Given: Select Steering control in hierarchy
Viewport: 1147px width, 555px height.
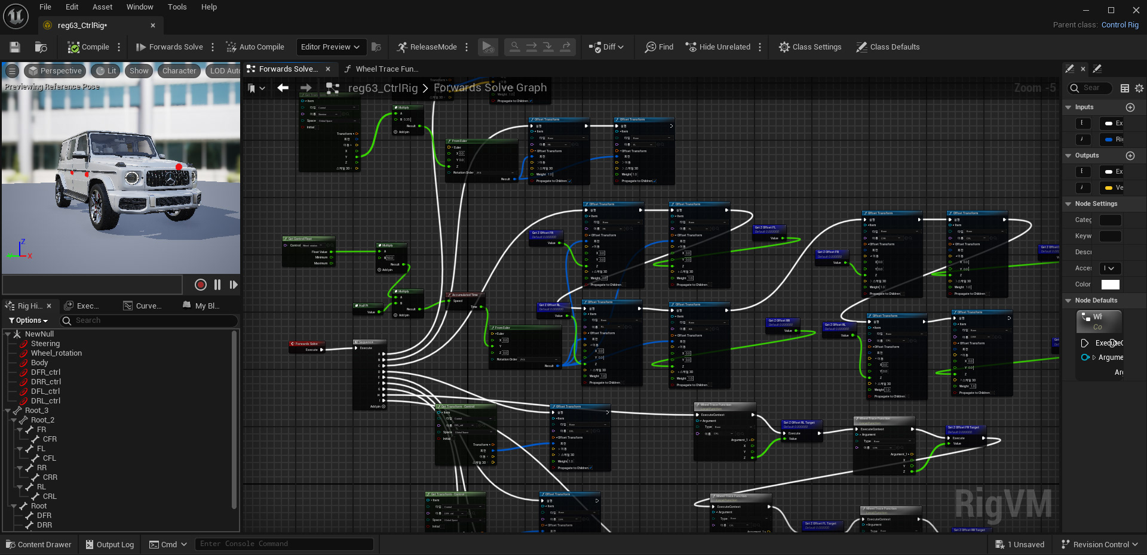Looking at the screenshot, I should click(45, 344).
